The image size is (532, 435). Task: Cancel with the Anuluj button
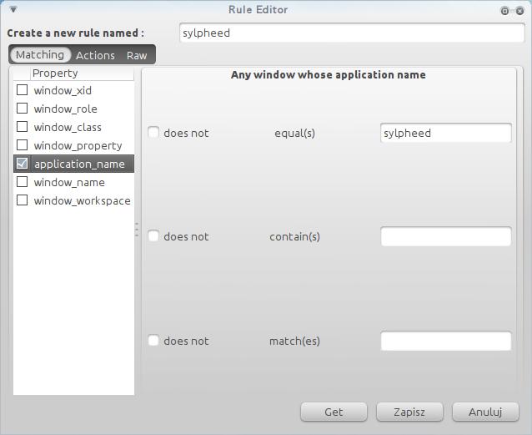(485, 412)
